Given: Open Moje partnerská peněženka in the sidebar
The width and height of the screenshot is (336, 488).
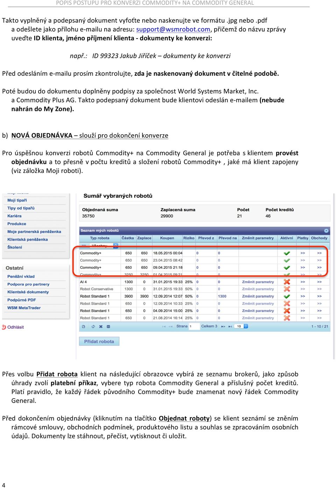Looking at the screenshot, I should click(x=34, y=232).
